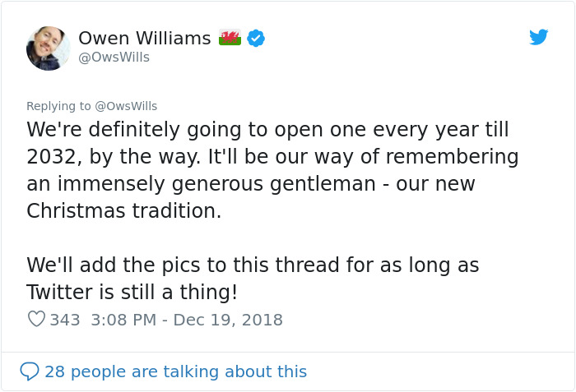
Task: Click the blue verified badge
Action: click(x=256, y=39)
